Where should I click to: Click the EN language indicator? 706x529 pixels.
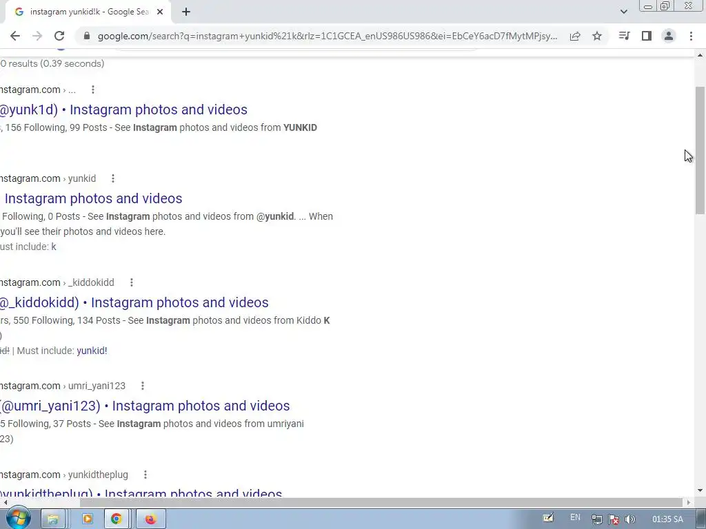pos(575,517)
